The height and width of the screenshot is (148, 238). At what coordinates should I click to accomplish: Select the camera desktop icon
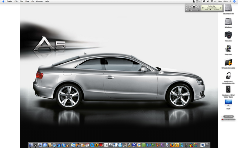228,35
